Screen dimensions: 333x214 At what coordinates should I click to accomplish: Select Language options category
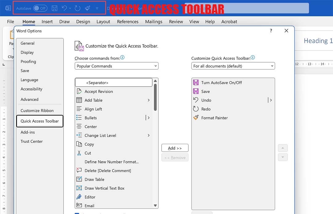click(x=40, y=80)
